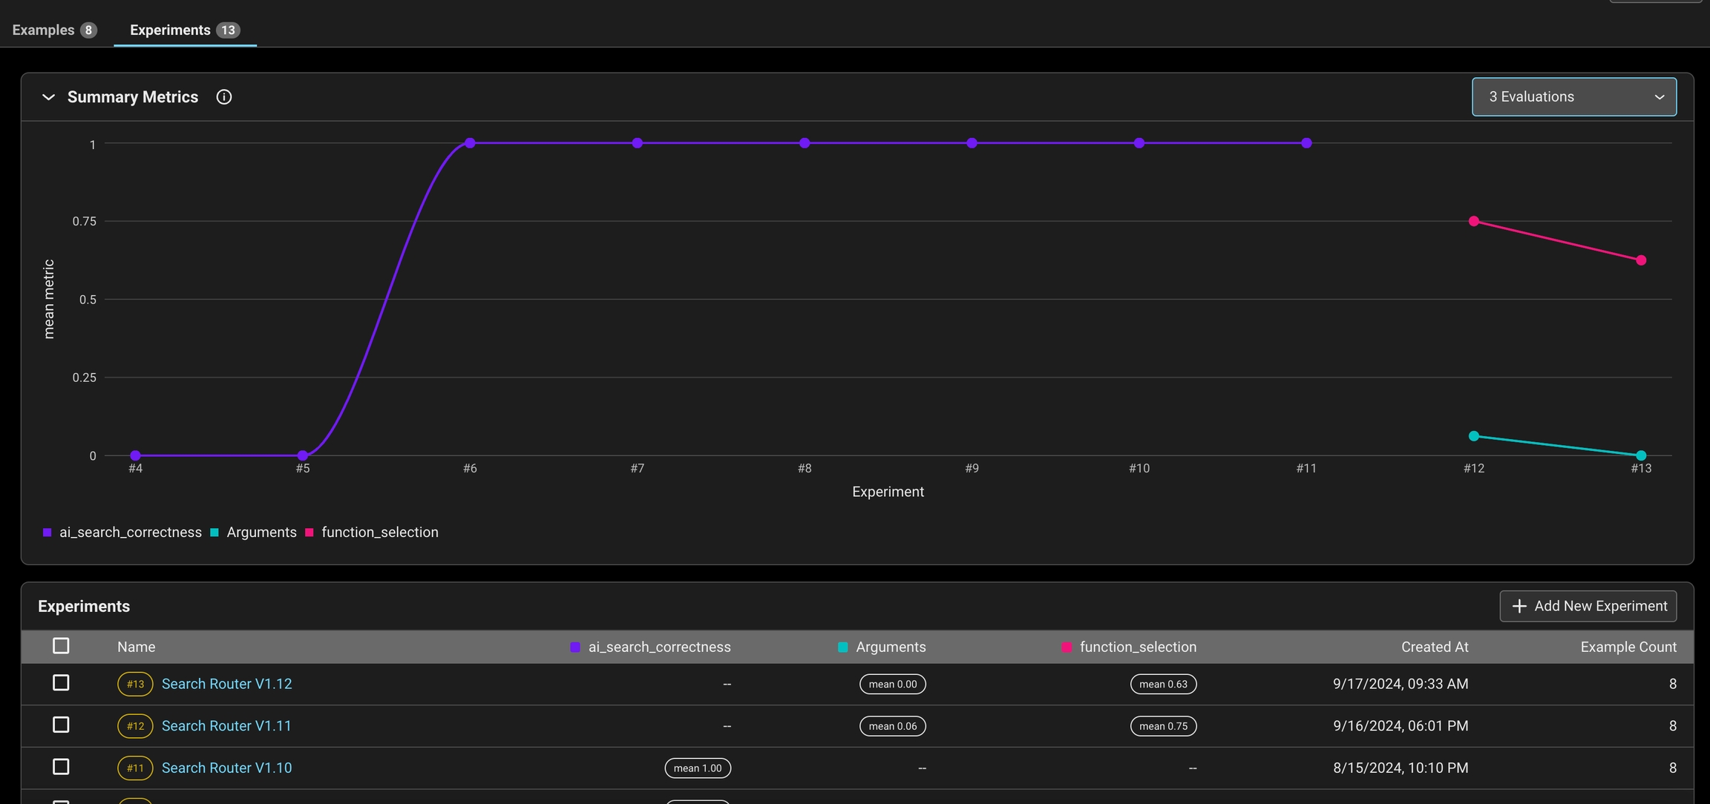
Task: Click the teal Arguments legend swatch
Action: coord(214,533)
